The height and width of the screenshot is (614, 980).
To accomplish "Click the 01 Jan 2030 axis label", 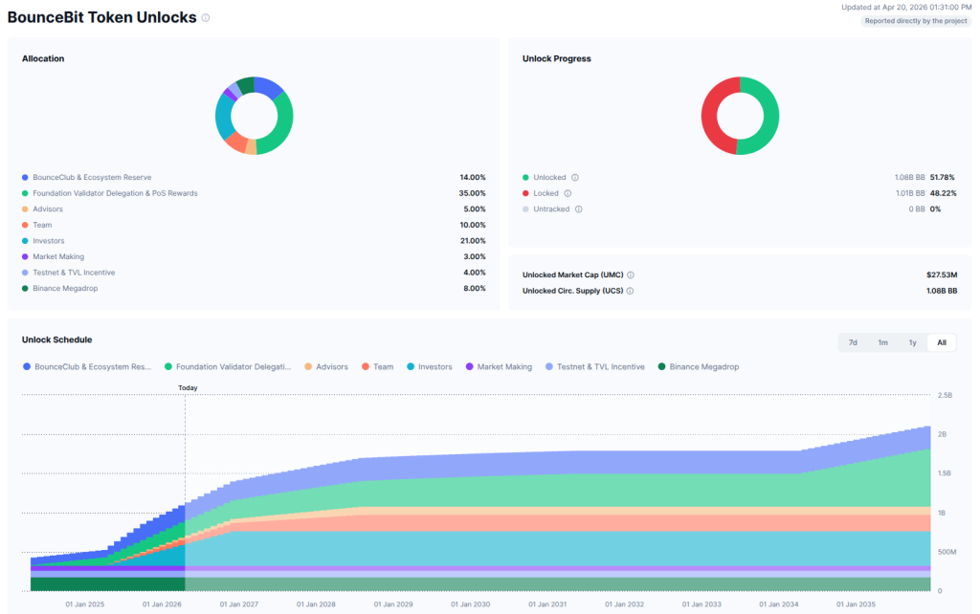I will 471,604.
